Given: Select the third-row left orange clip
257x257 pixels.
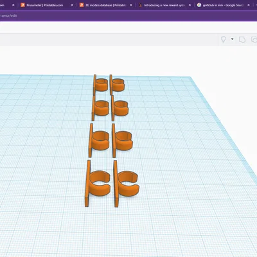Looking at the screenshot, I should (99, 141).
